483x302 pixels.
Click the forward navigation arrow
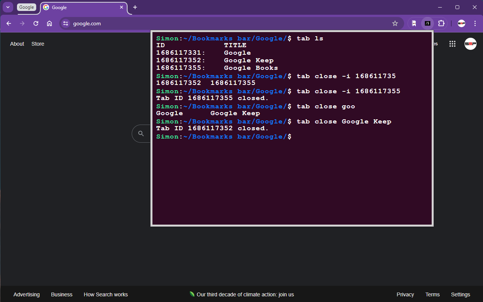point(22,23)
